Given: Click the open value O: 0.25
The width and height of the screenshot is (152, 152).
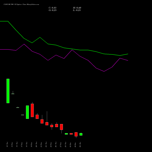Looking at the screenshot, I should [53, 10].
